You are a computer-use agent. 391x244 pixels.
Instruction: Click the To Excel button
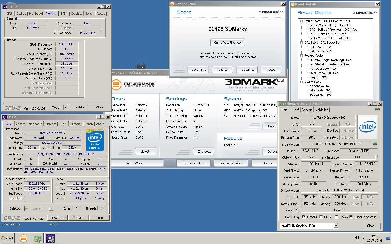(x=222, y=70)
